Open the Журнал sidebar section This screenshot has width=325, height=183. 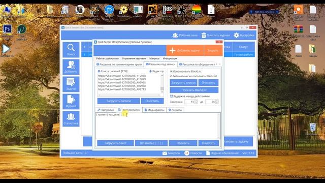click(71, 102)
